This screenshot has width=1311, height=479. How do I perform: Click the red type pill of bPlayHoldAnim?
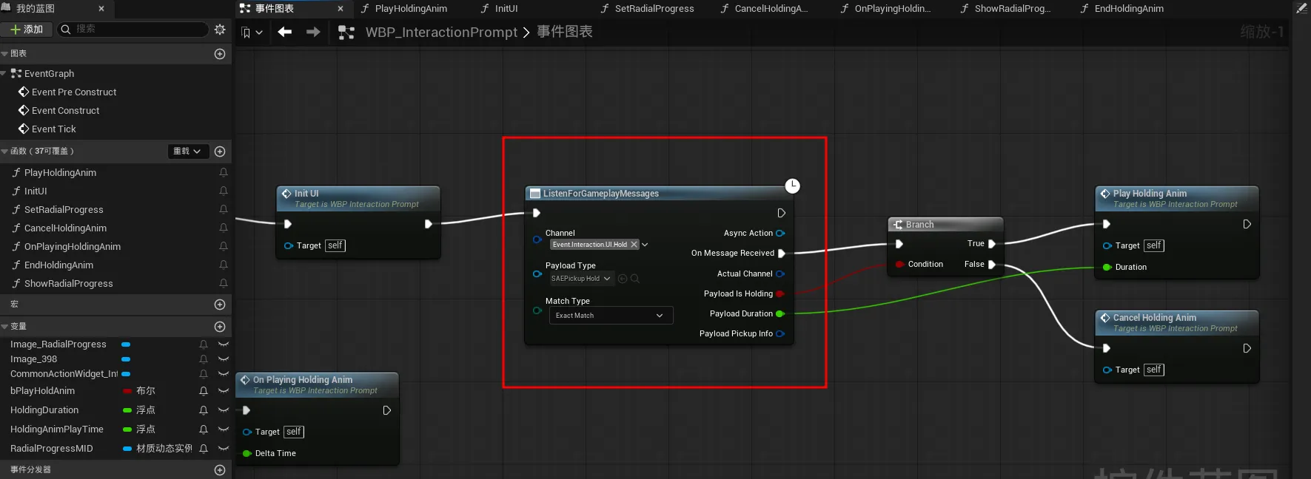pos(127,391)
